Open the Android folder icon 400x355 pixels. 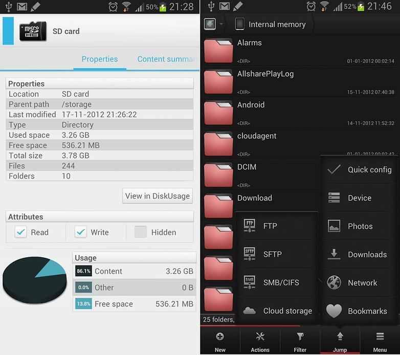tap(218, 113)
